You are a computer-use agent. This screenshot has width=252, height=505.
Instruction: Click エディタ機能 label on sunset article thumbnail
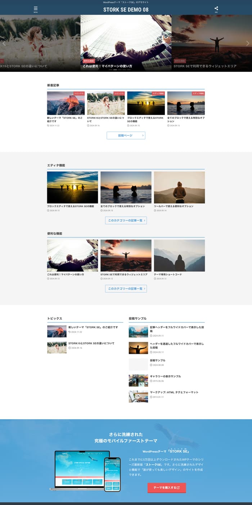pyautogui.click(x=158, y=93)
